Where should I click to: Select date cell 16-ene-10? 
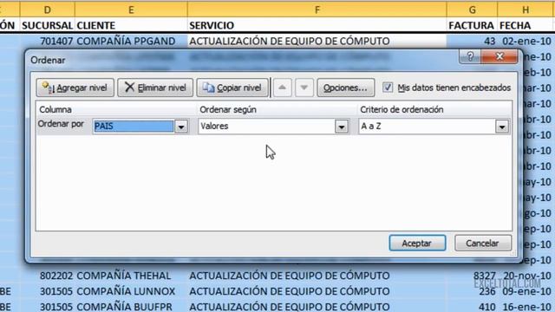tap(526, 306)
